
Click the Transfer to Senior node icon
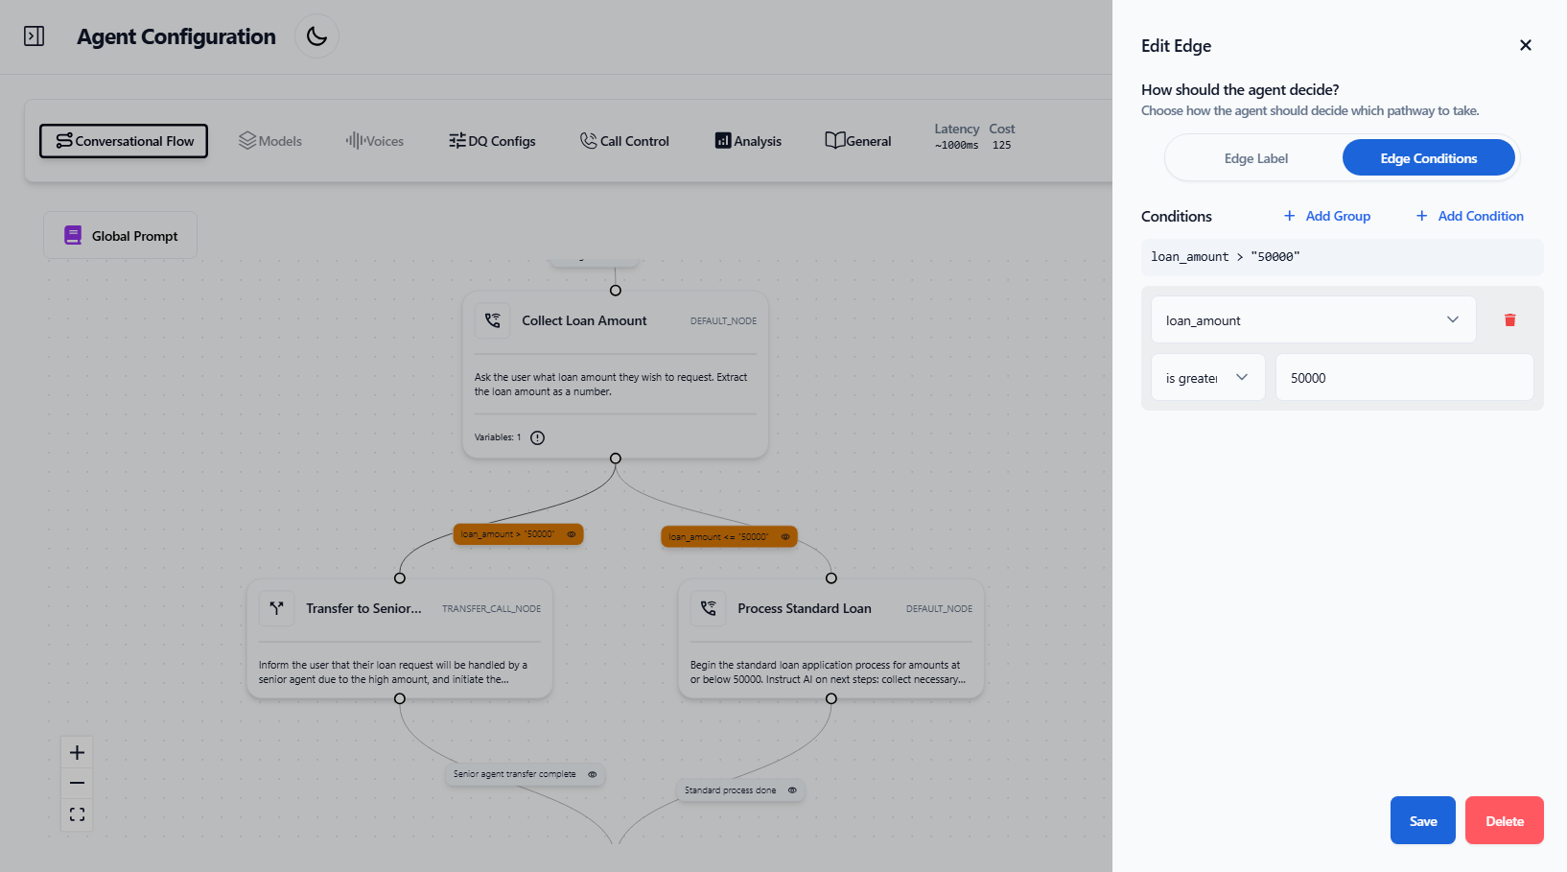tap(277, 608)
